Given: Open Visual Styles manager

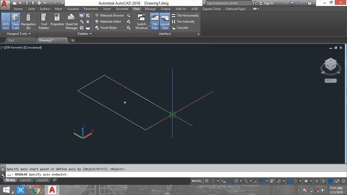Looking at the screenshot, I should pos(106,28).
